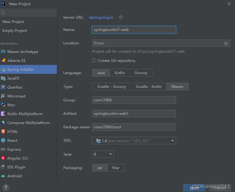Image resolution: width=235 pixels, height=192 pixels.
Task: Choose Ktor generator
Action: (28, 105)
